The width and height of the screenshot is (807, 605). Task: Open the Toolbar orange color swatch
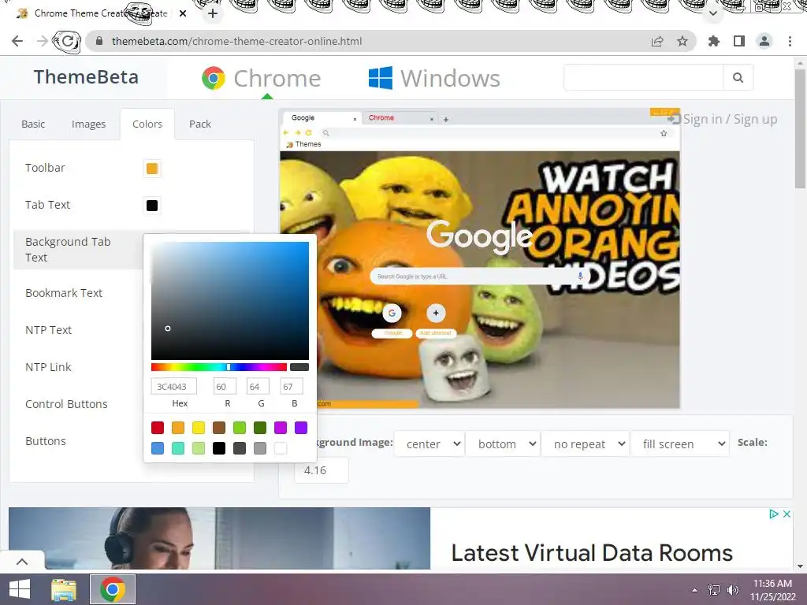click(152, 169)
